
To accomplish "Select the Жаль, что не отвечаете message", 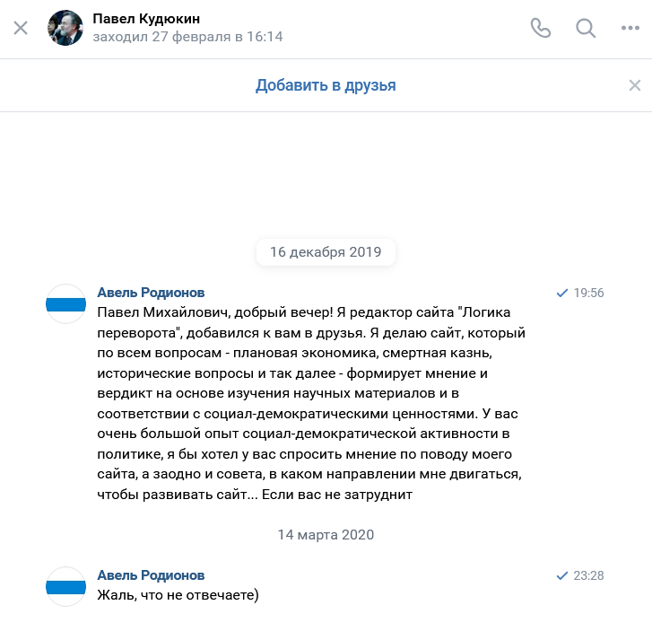I will 178,595.
